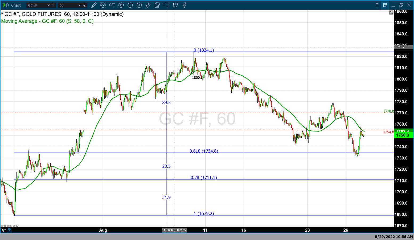Viewport: 414px width, 240px height.
Task: Expand the GC #F symbol dropdown
Action: [x=48, y=5]
